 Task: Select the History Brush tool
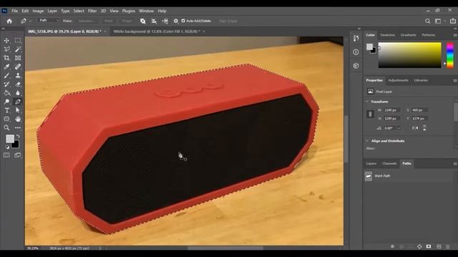click(6, 84)
